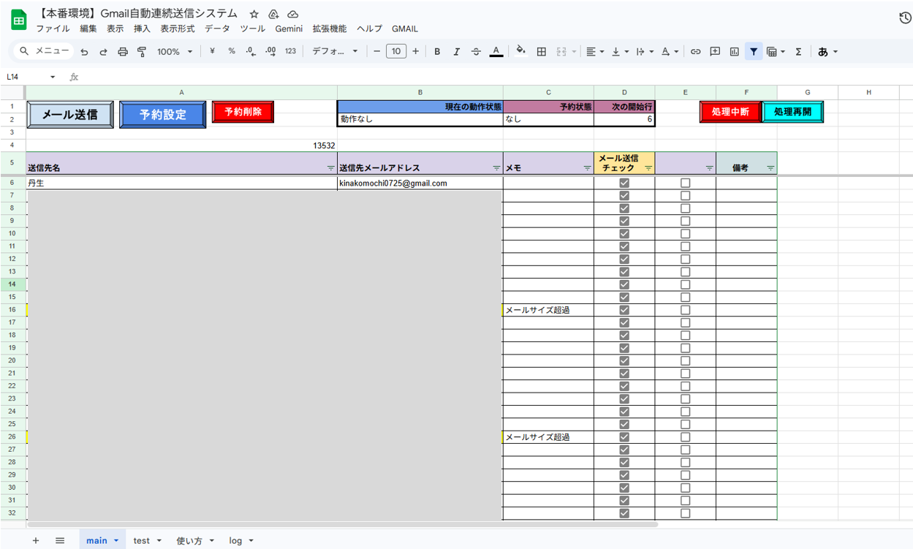The image size is (913, 549).
Task: Uncheck the mail send checkbox in row 6
Action: tap(624, 183)
